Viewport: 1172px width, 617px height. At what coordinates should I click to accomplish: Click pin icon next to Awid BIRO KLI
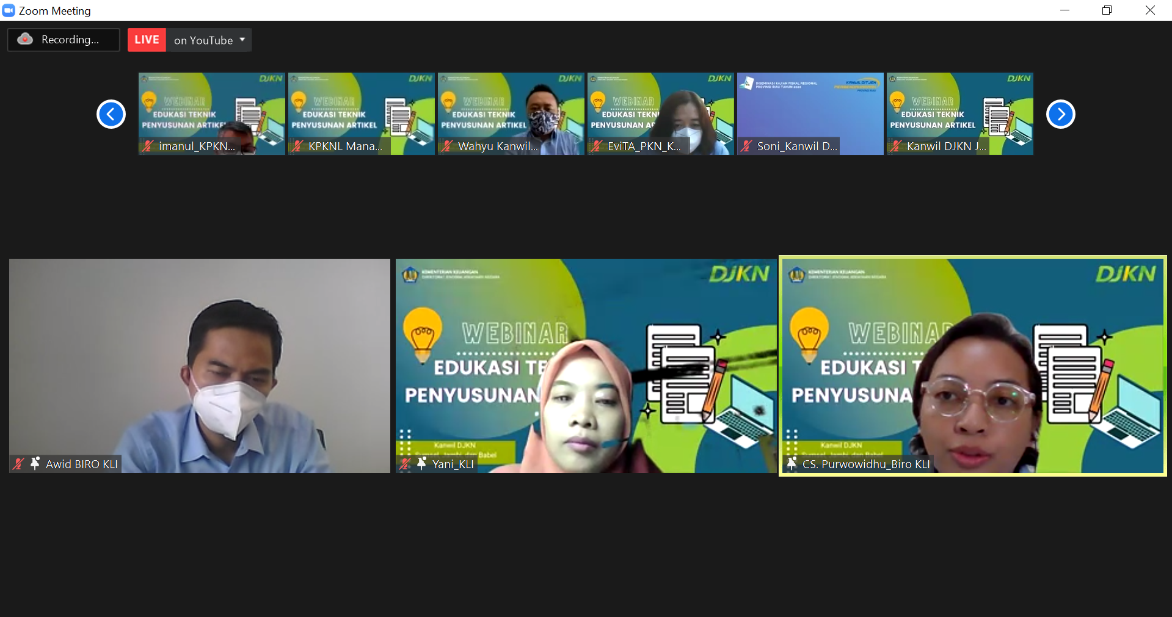[x=35, y=464]
